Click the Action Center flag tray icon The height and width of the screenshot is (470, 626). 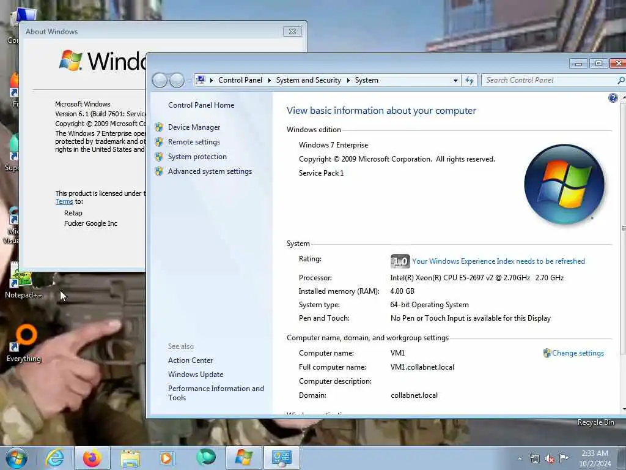pyautogui.click(x=564, y=458)
